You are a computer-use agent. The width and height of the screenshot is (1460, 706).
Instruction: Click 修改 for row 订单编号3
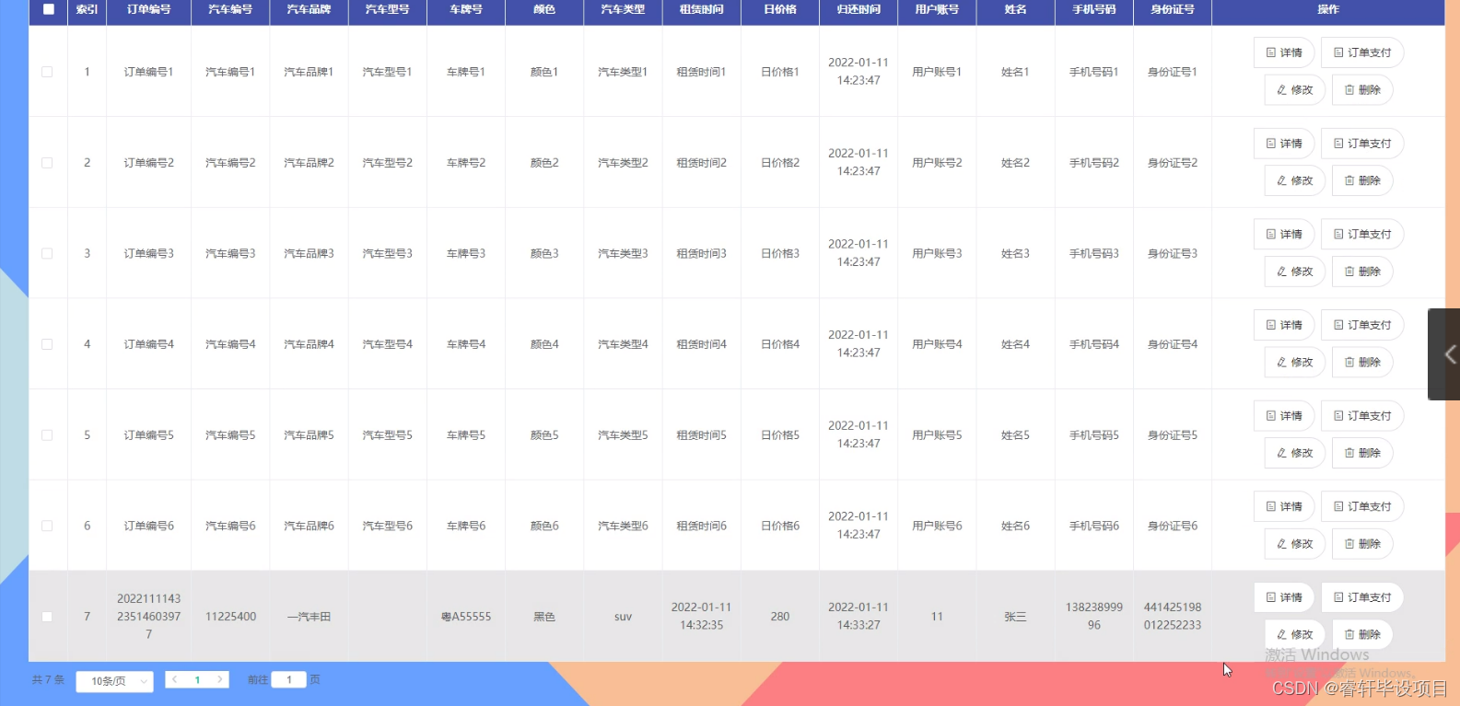pyautogui.click(x=1294, y=272)
